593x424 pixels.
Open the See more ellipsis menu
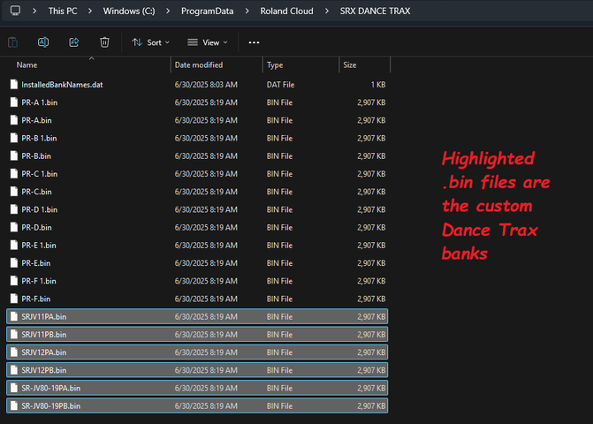coord(254,42)
